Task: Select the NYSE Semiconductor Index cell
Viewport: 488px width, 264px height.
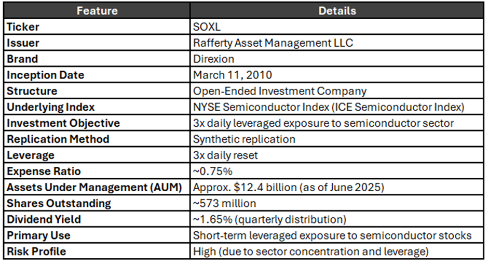Action: (x=337, y=107)
